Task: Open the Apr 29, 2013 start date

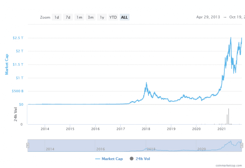Action: point(208,17)
